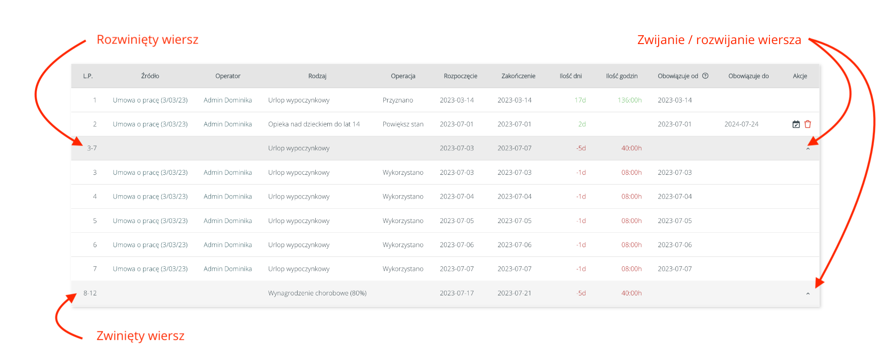890x358 pixels.
Task: Delete the Opieka nad dzieckiem entry via trash icon
Action: point(807,124)
